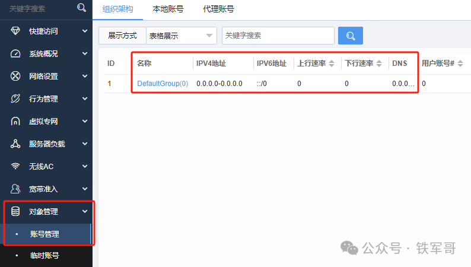
Task: Click the database icon for 对象管理
Action: tap(15, 211)
